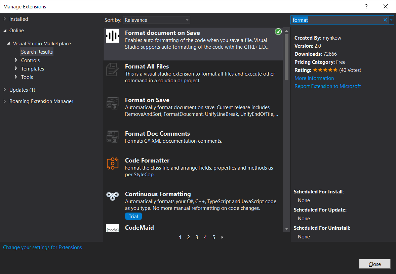The height and width of the screenshot is (274, 396).
Task: Open help via the question mark icon
Action: [366, 6]
